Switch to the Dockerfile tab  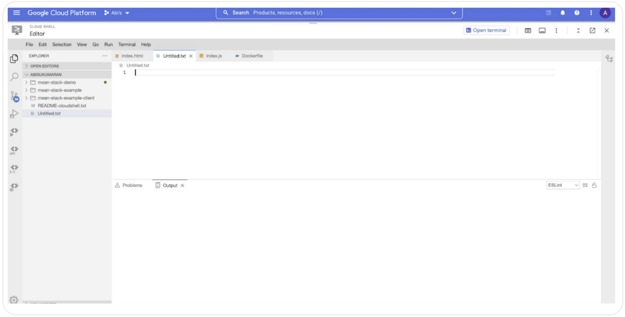252,56
